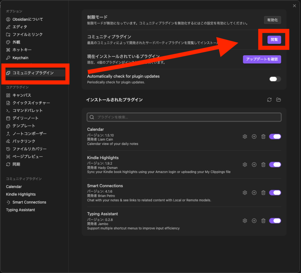Open the デイリーノート core plugin settings
This screenshot has width=301, height=273.
pos(25,118)
